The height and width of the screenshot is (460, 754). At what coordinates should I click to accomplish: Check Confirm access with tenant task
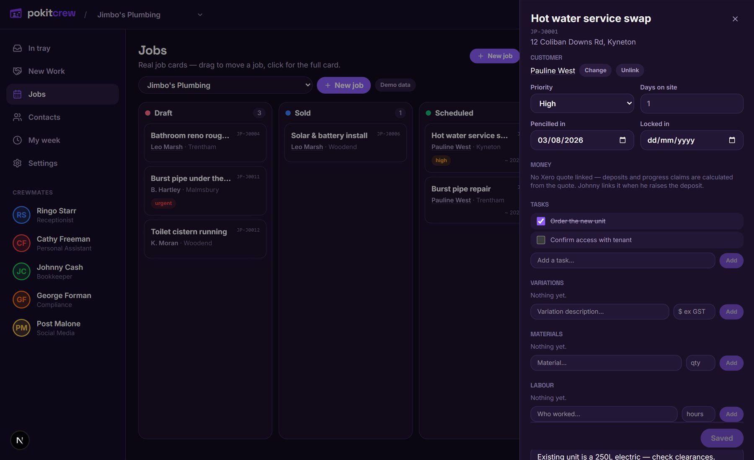coord(541,240)
